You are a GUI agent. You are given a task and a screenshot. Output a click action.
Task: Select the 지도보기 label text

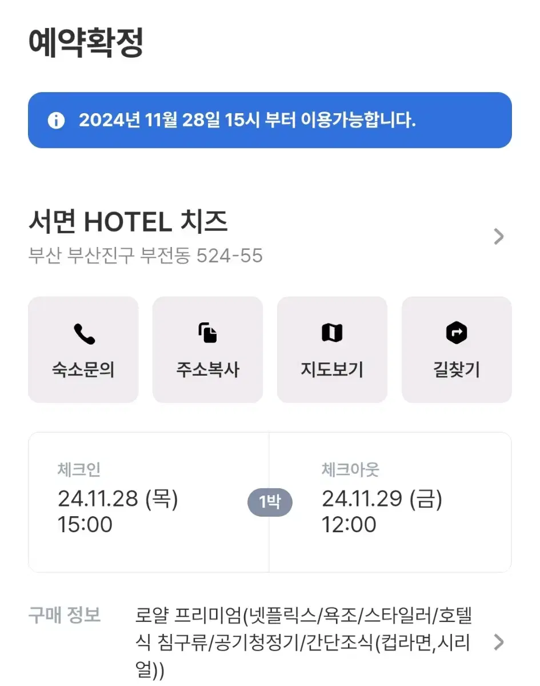click(332, 370)
